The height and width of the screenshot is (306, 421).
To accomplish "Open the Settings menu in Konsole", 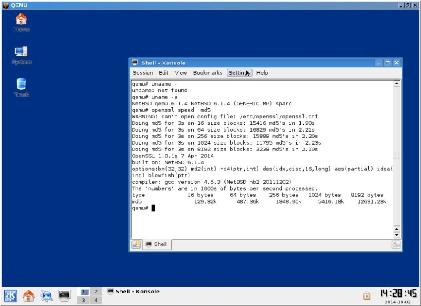I will pos(239,72).
